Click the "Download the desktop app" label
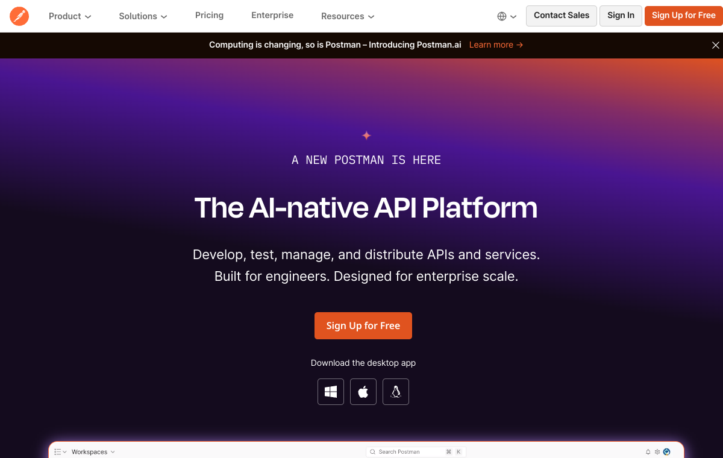The width and height of the screenshot is (723, 458). click(363, 363)
